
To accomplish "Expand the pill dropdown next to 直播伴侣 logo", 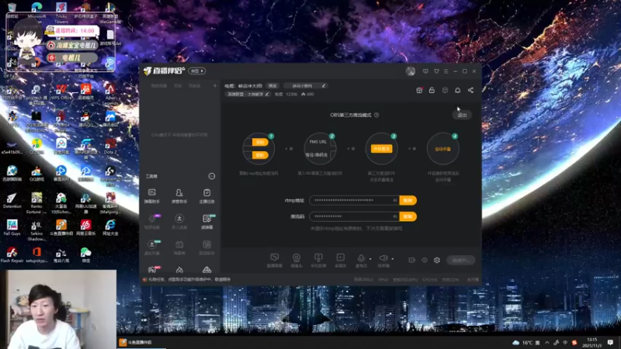I will [197, 71].
